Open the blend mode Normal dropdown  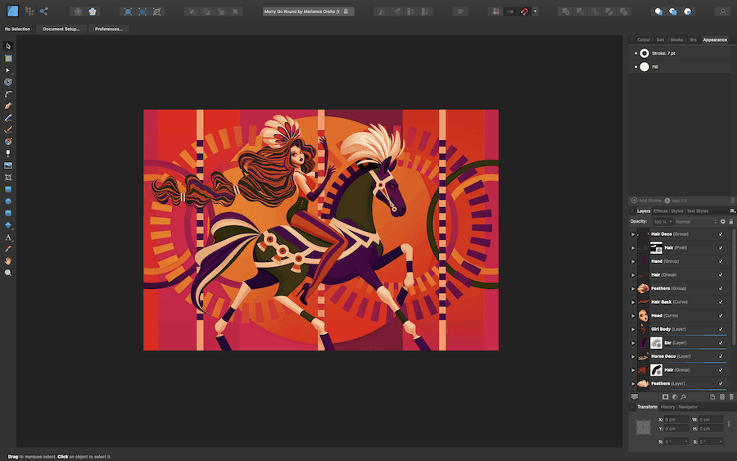[694, 221]
